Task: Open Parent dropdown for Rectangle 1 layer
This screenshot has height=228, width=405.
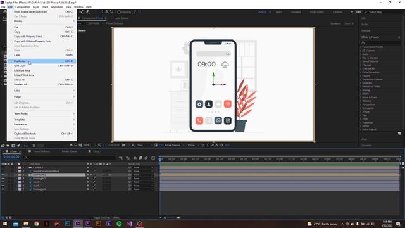Action: coord(144,189)
